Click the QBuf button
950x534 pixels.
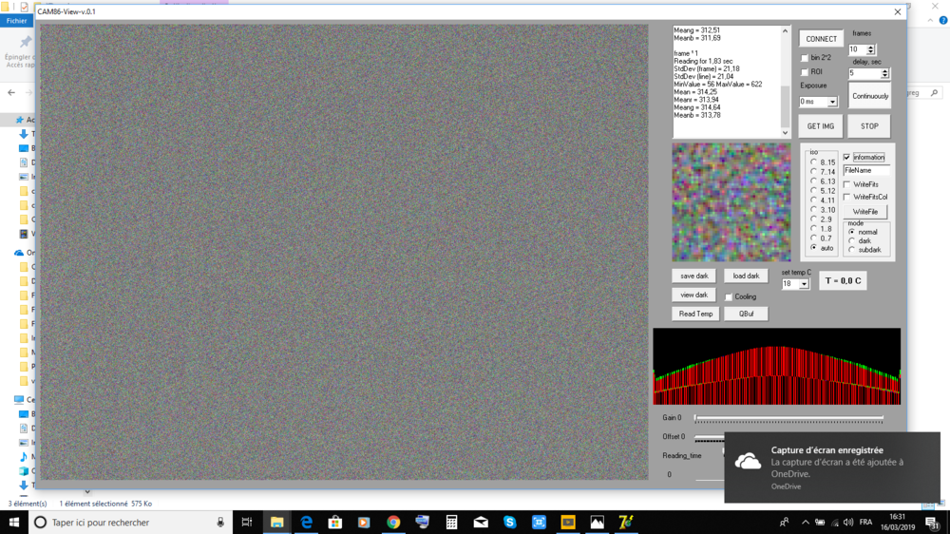[x=746, y=314]
